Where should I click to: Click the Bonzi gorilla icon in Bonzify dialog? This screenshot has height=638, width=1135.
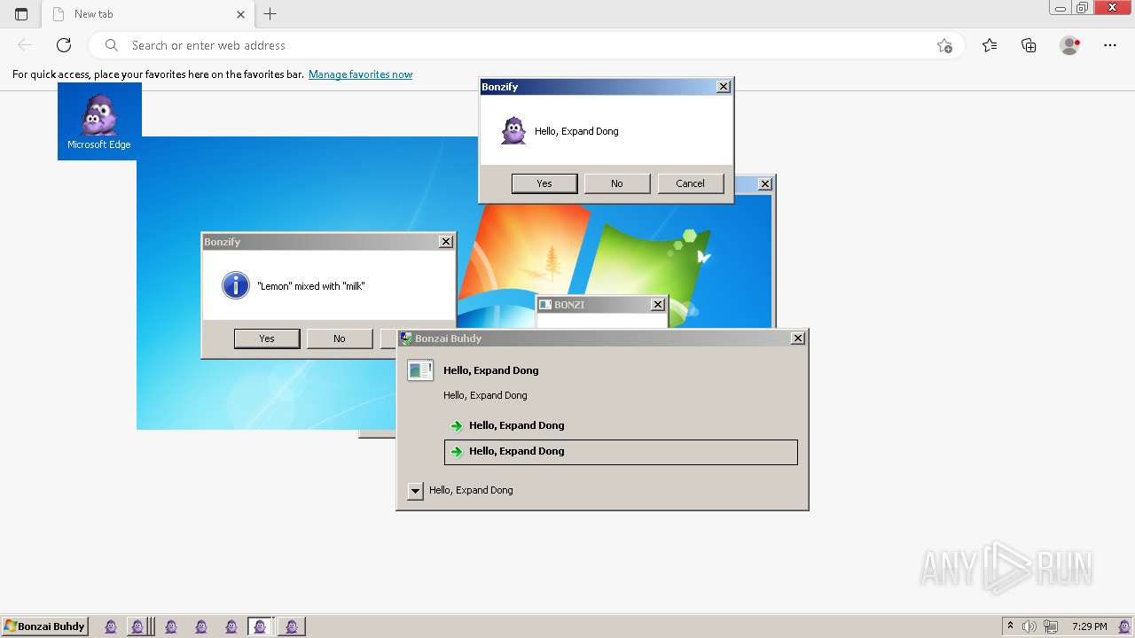point(513,131)
